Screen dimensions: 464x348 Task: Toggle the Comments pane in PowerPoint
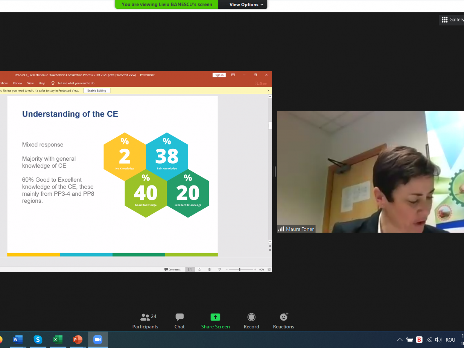tap(173, 269)
